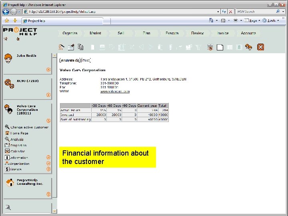The image size is (288, 216).
Task: Select the ProjectHelp browser tab
Action: click(62, 21)
